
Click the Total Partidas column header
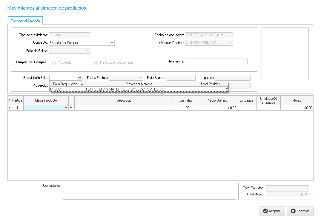(x=210, y=84)
